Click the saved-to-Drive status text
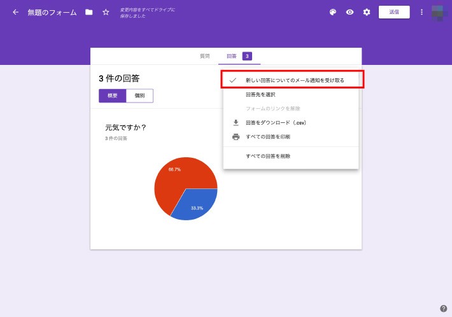The height and width of the screenshot is (317, 452). (147, 13)
